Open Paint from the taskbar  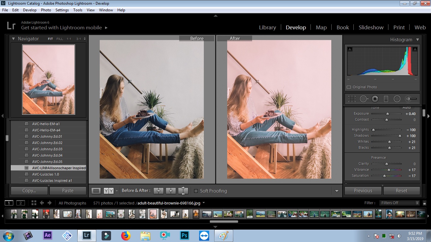point(224,236)
